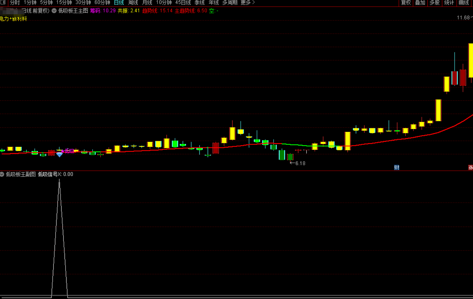Switch to 季线 quarterly chart
Image resolution: width=473 pixels, height=299 pixels.
click(200, 3)
